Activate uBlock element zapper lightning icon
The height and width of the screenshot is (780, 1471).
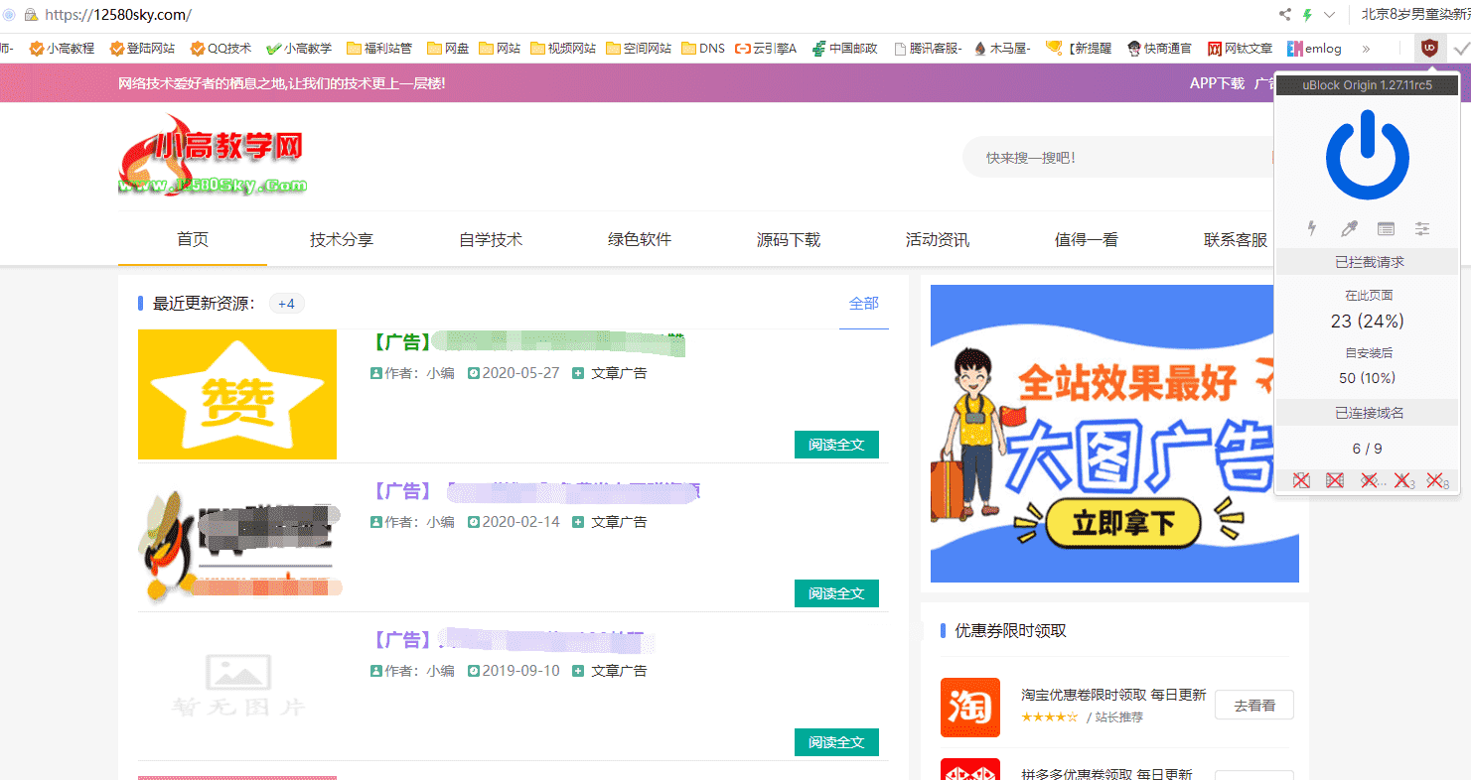pos(1312,228)
